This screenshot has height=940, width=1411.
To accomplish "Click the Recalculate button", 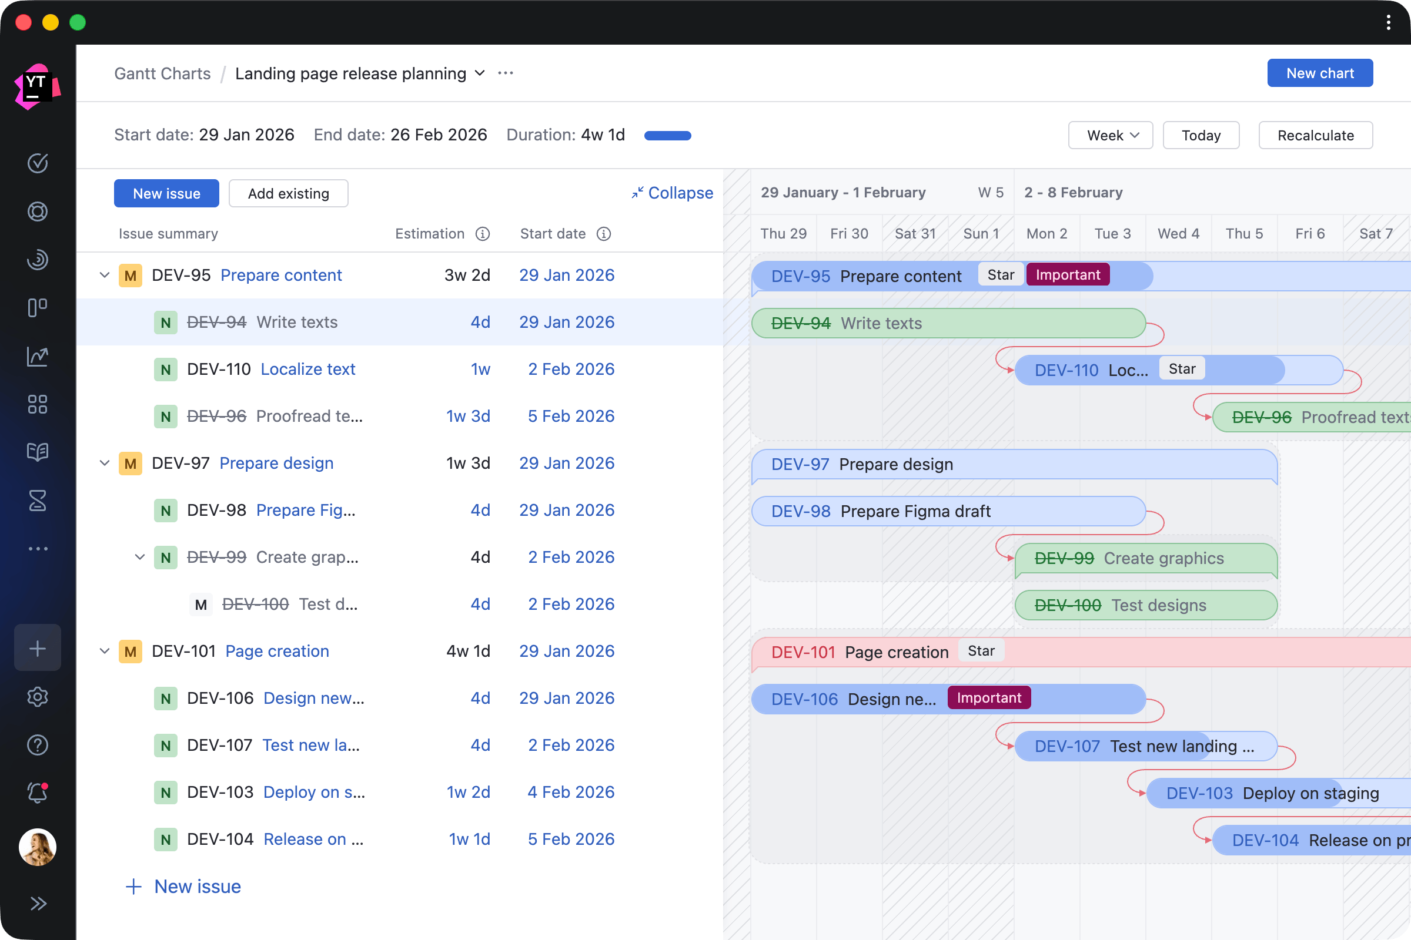I will click(x=1316, y=136).
